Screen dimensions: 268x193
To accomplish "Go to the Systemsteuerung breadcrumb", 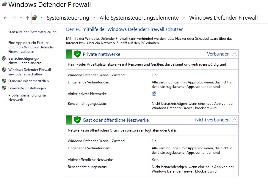I will [x=68, y=18].
